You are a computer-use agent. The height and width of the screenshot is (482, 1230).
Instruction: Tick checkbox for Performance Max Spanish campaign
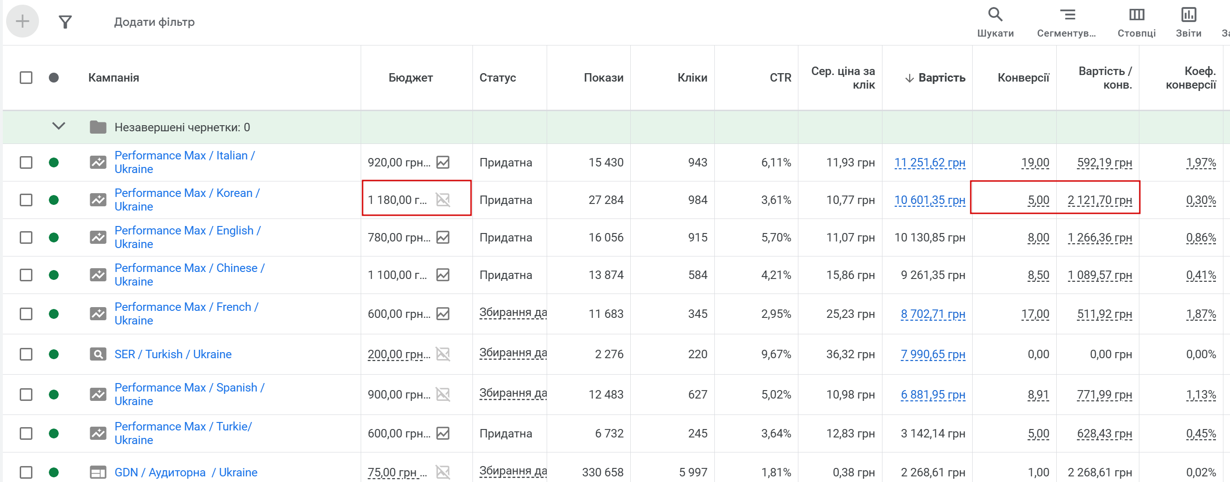pyautogui.click(x=26, y=395)
